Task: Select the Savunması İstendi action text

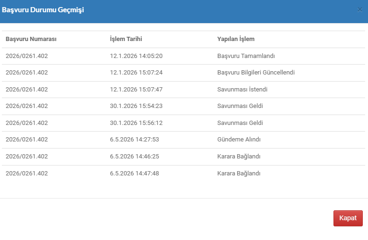Action: pos(242,90)
